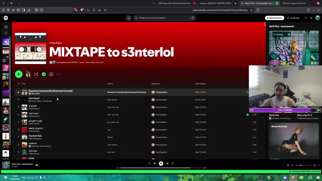Bookmark this page
Image resolution: width=322 pixels, height=181 pixels.
click(x=258, y=10)
